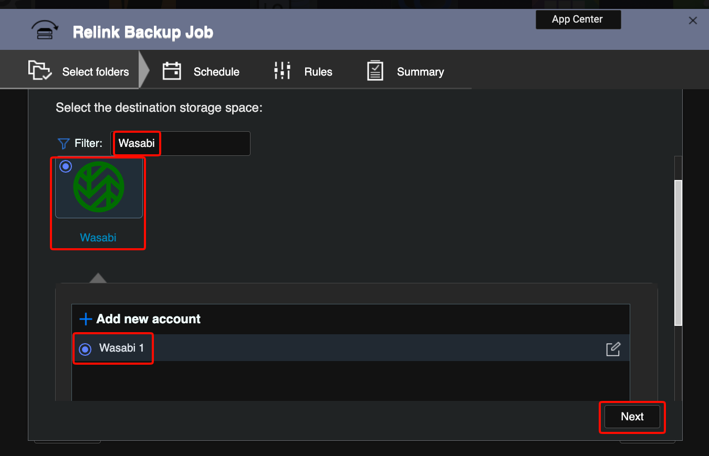Click the Rules sliders icon
This screenshot has height=456, width=709.
pos(283,71)
